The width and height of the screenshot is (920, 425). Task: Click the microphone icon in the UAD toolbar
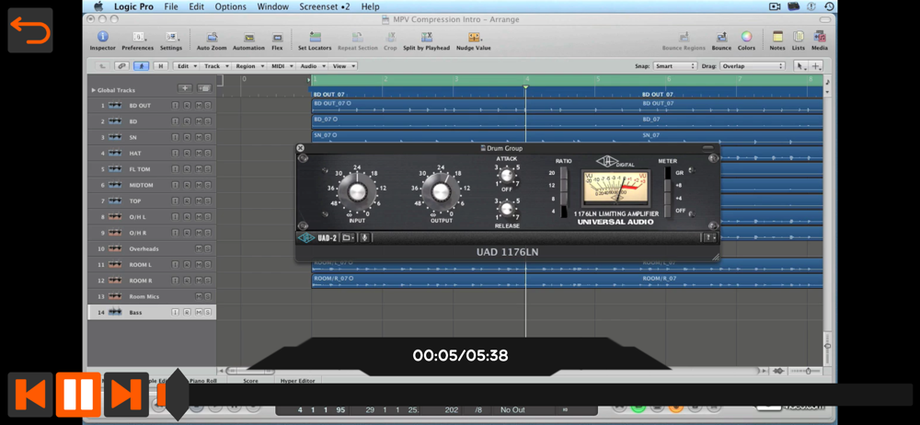pos(364,237)
